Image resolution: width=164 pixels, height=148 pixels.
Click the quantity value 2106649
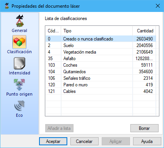(x=145, y=52)
